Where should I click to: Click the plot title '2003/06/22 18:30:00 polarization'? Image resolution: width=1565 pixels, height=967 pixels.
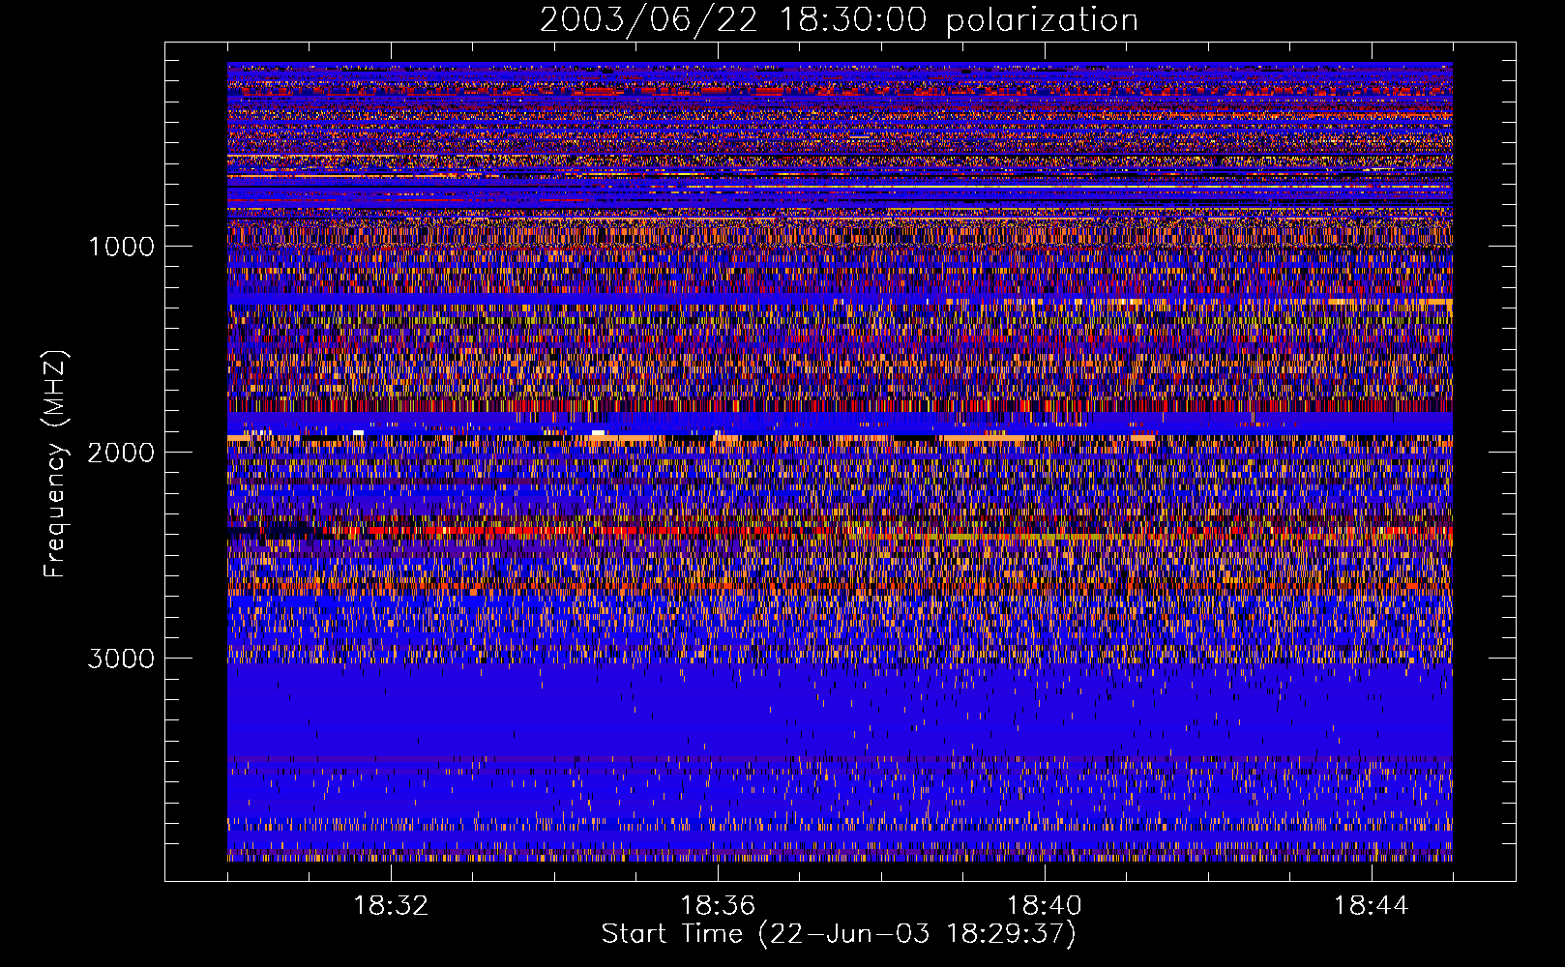[839, 20]
